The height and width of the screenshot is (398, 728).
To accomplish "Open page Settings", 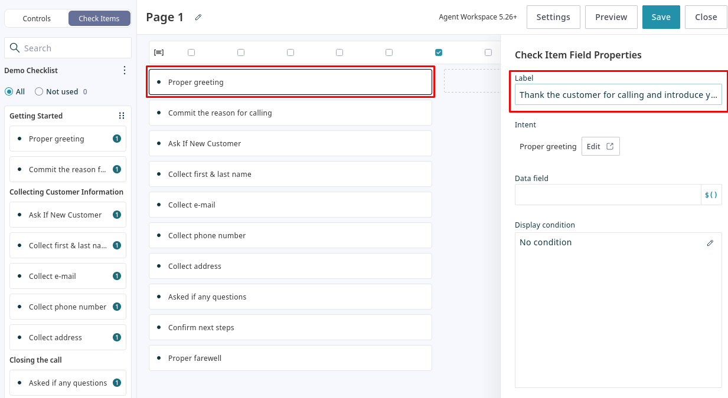I will tap(553, 17).
